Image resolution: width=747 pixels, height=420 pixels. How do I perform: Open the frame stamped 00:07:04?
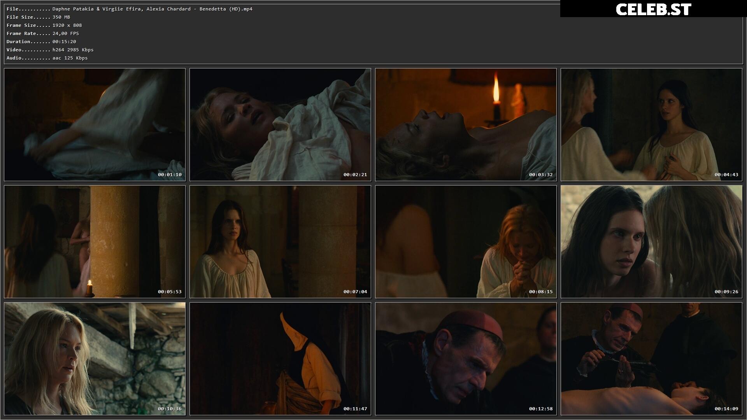(280, 242)
